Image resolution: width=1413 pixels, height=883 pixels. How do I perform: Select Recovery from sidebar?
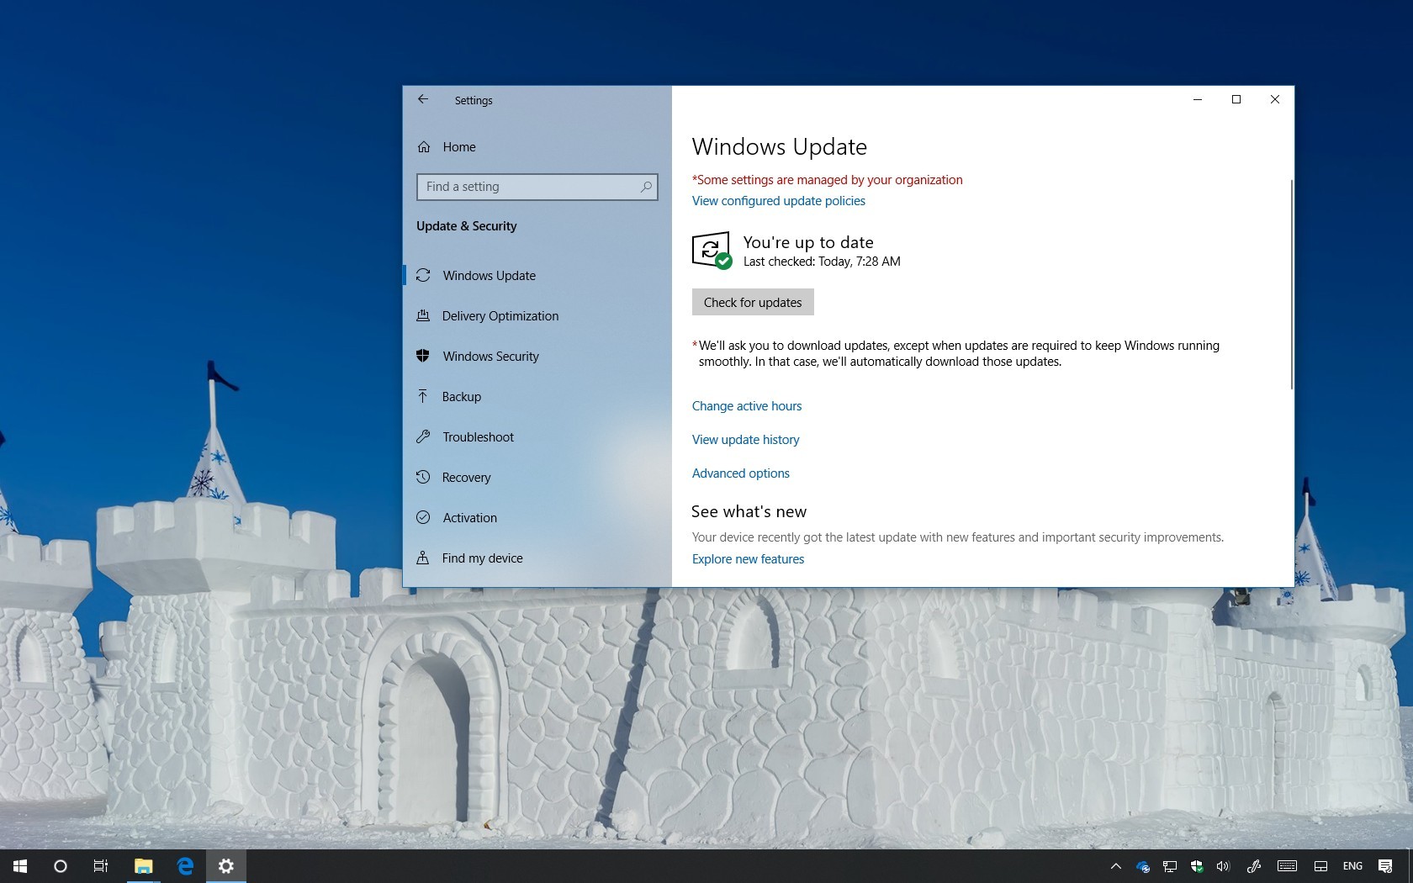tap(466, 478)
